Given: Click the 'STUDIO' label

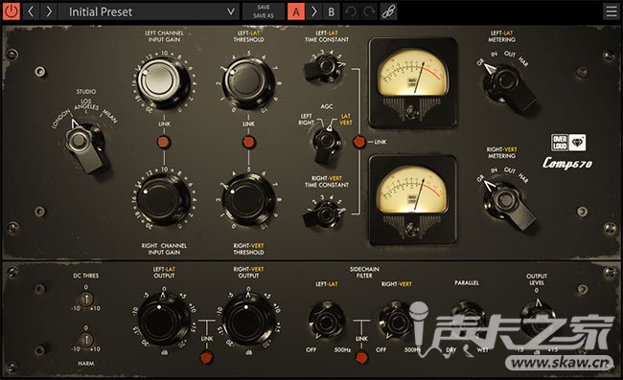Looking at the screenshot, I should click(86, 92).
